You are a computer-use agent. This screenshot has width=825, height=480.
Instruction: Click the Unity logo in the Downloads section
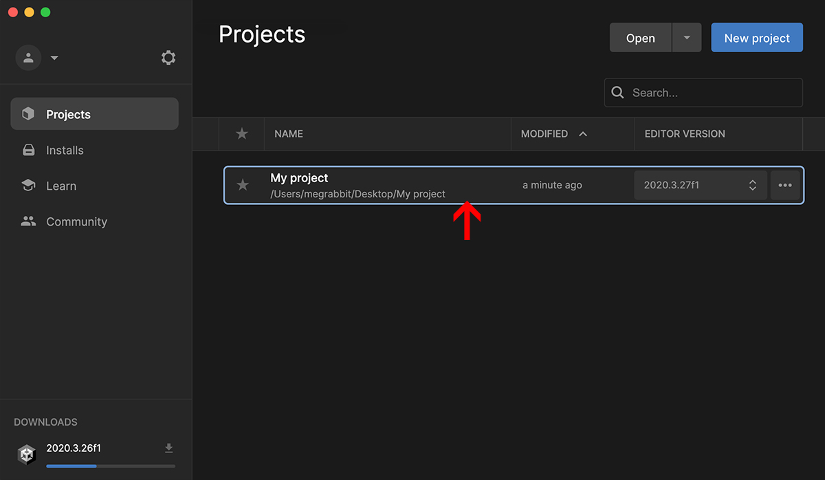pyautogui.click(x=26, y=455)
